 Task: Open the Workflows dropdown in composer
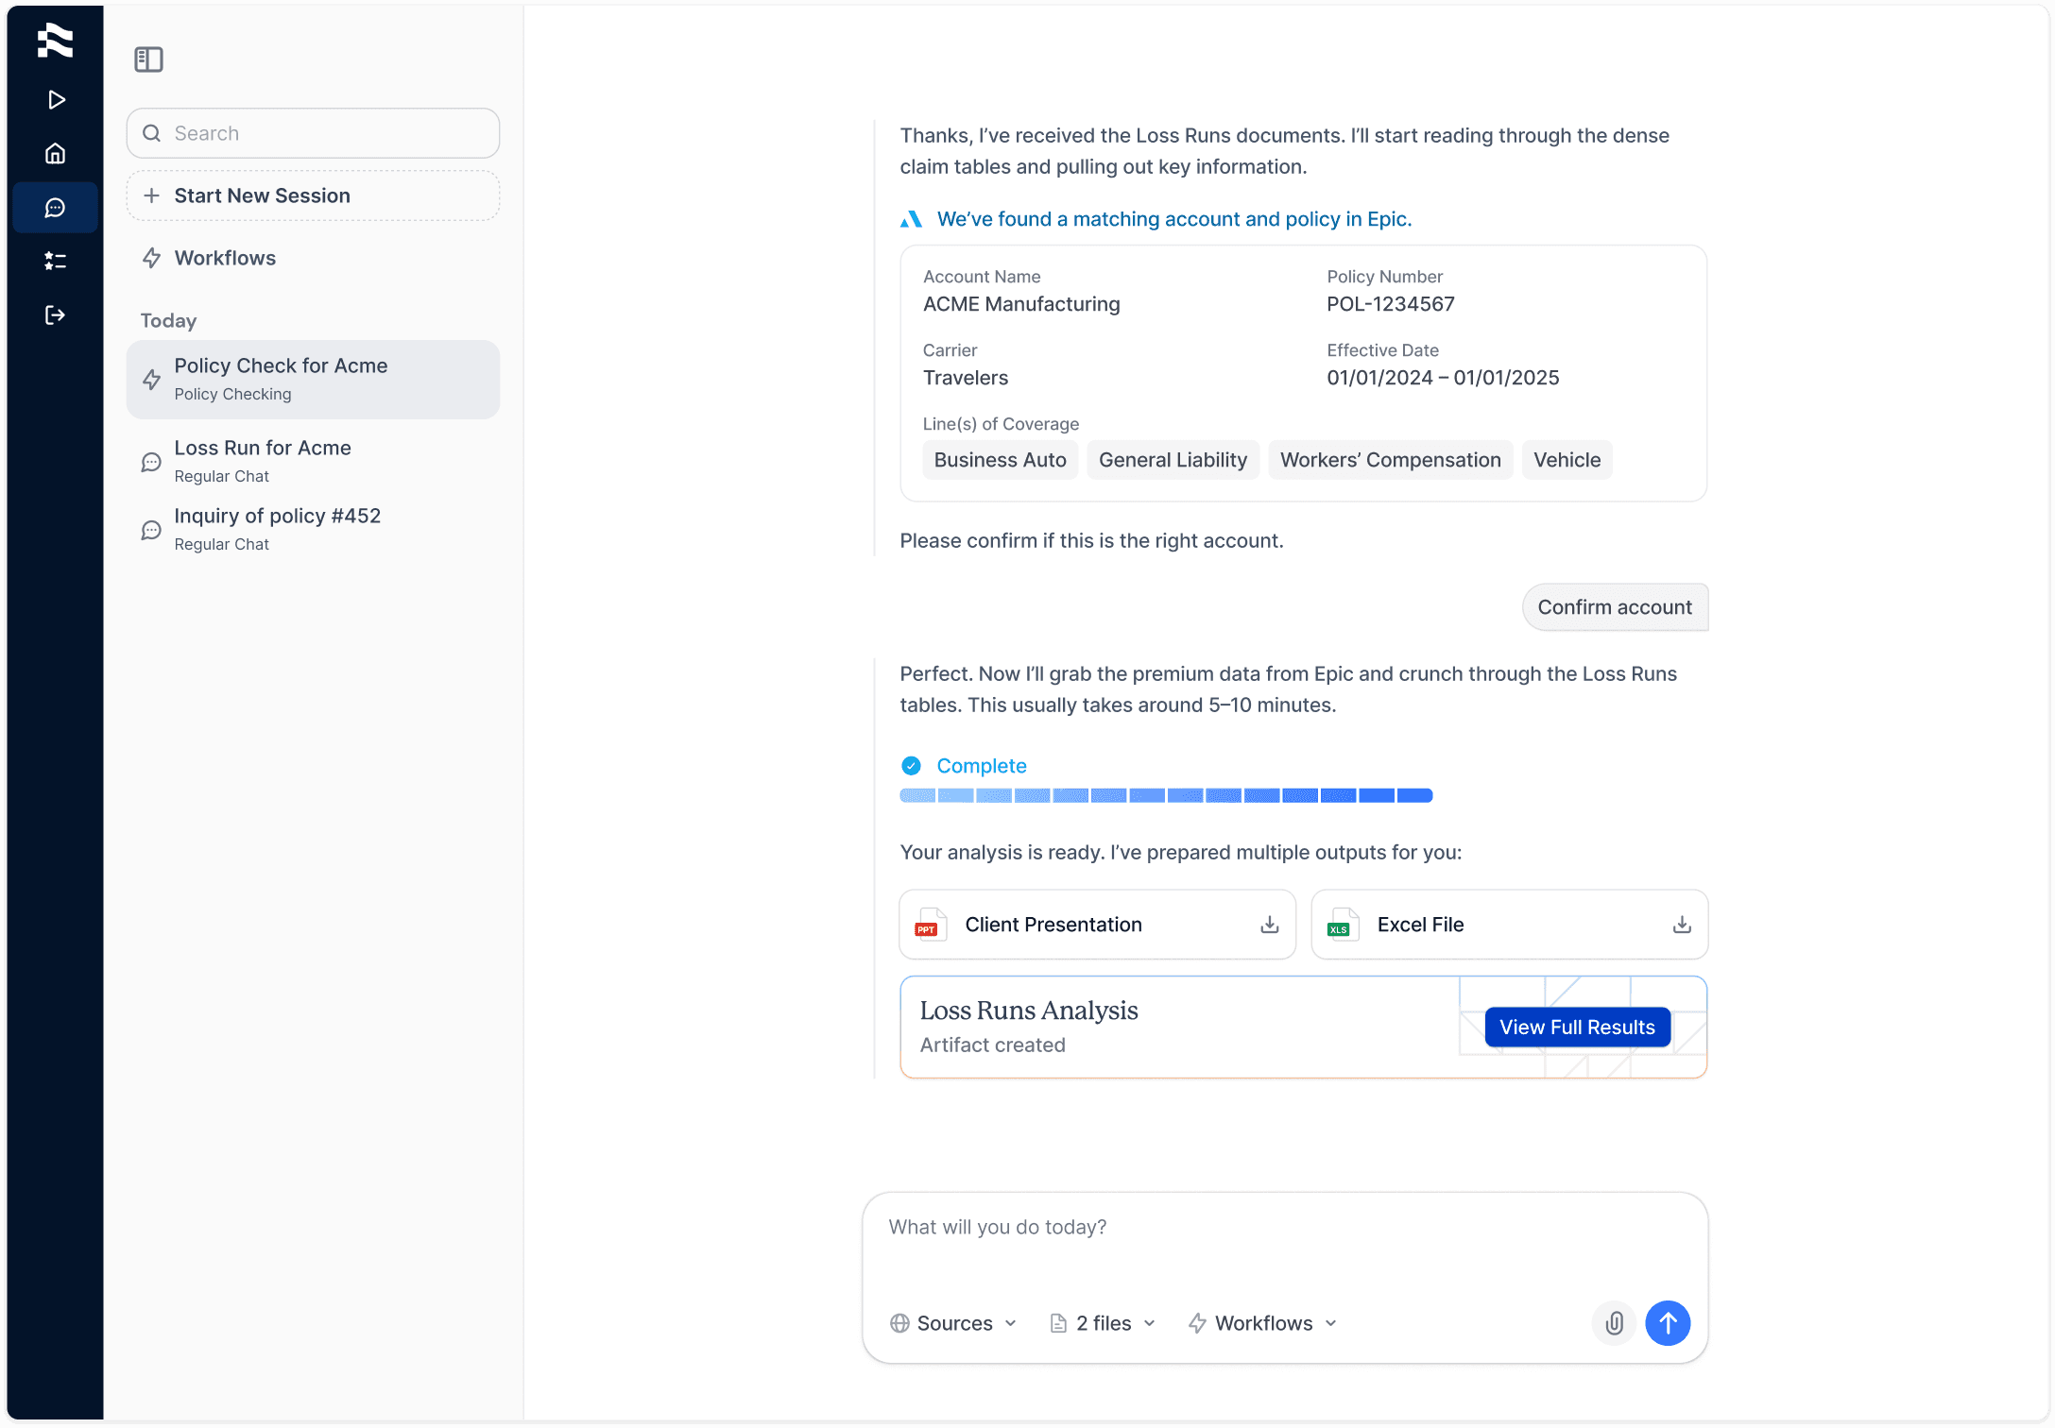coord(1262,1323)
